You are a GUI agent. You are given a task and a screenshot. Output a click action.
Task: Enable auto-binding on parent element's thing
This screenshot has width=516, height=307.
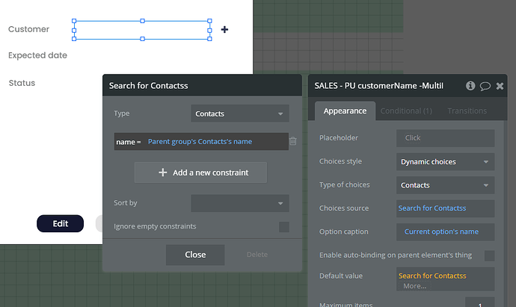[489, 255]
